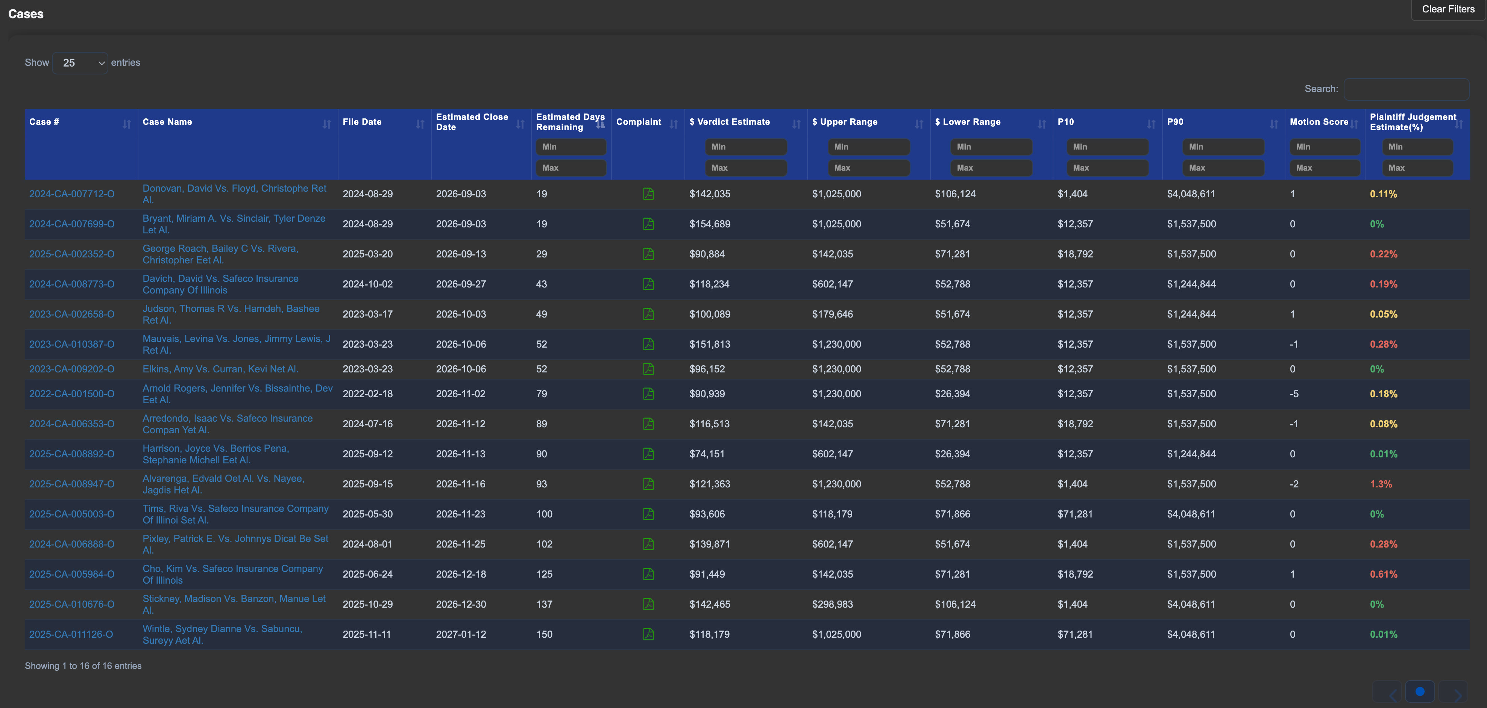Open Tims, Riva Vs. Safeco case name

tap(235, 514)
